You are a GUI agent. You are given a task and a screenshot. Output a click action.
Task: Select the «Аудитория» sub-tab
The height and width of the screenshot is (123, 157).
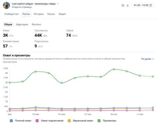click(x=22, y=24)
